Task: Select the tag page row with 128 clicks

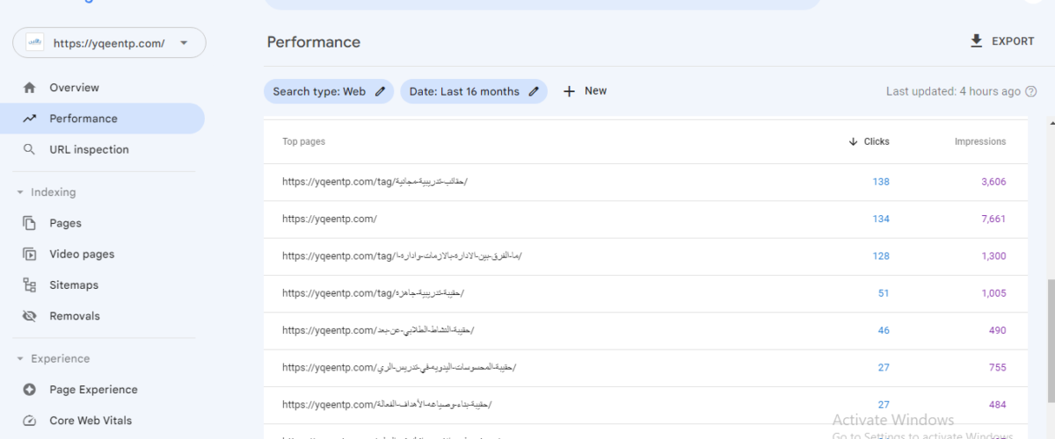Action: pyautogui.click(x=645, y=256)
